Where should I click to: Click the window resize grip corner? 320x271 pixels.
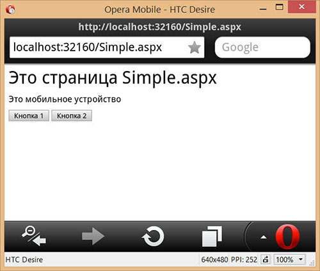[x=312, y=263]
